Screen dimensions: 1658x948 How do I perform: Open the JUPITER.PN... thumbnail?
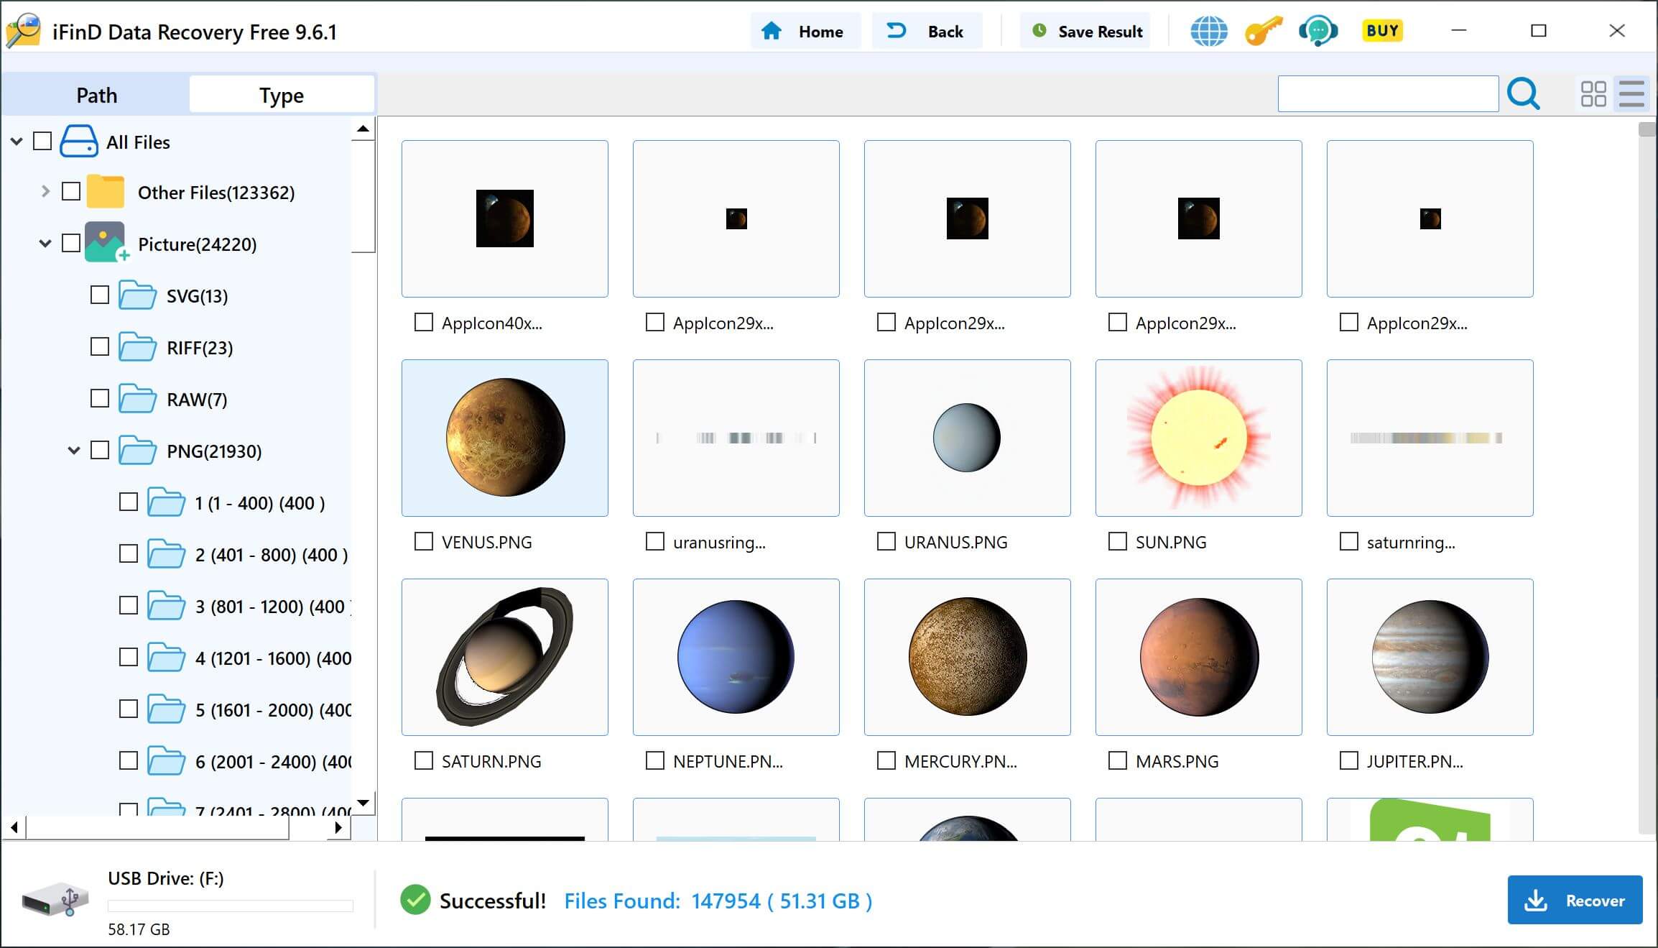pyautogui.click(x=1430, y=657)
